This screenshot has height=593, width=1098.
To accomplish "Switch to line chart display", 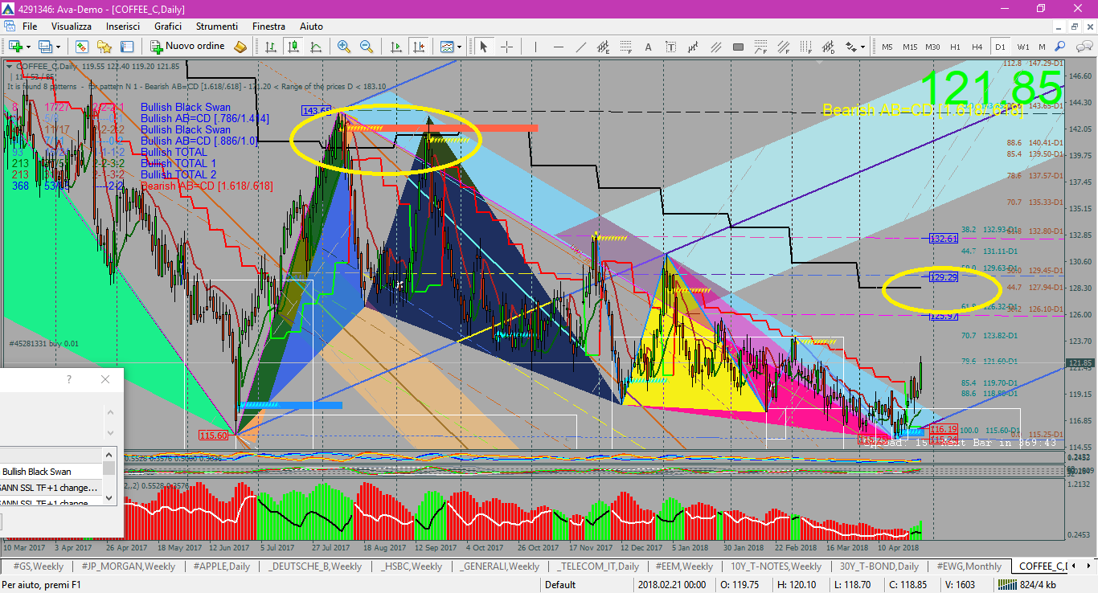I will pos(316,47).
